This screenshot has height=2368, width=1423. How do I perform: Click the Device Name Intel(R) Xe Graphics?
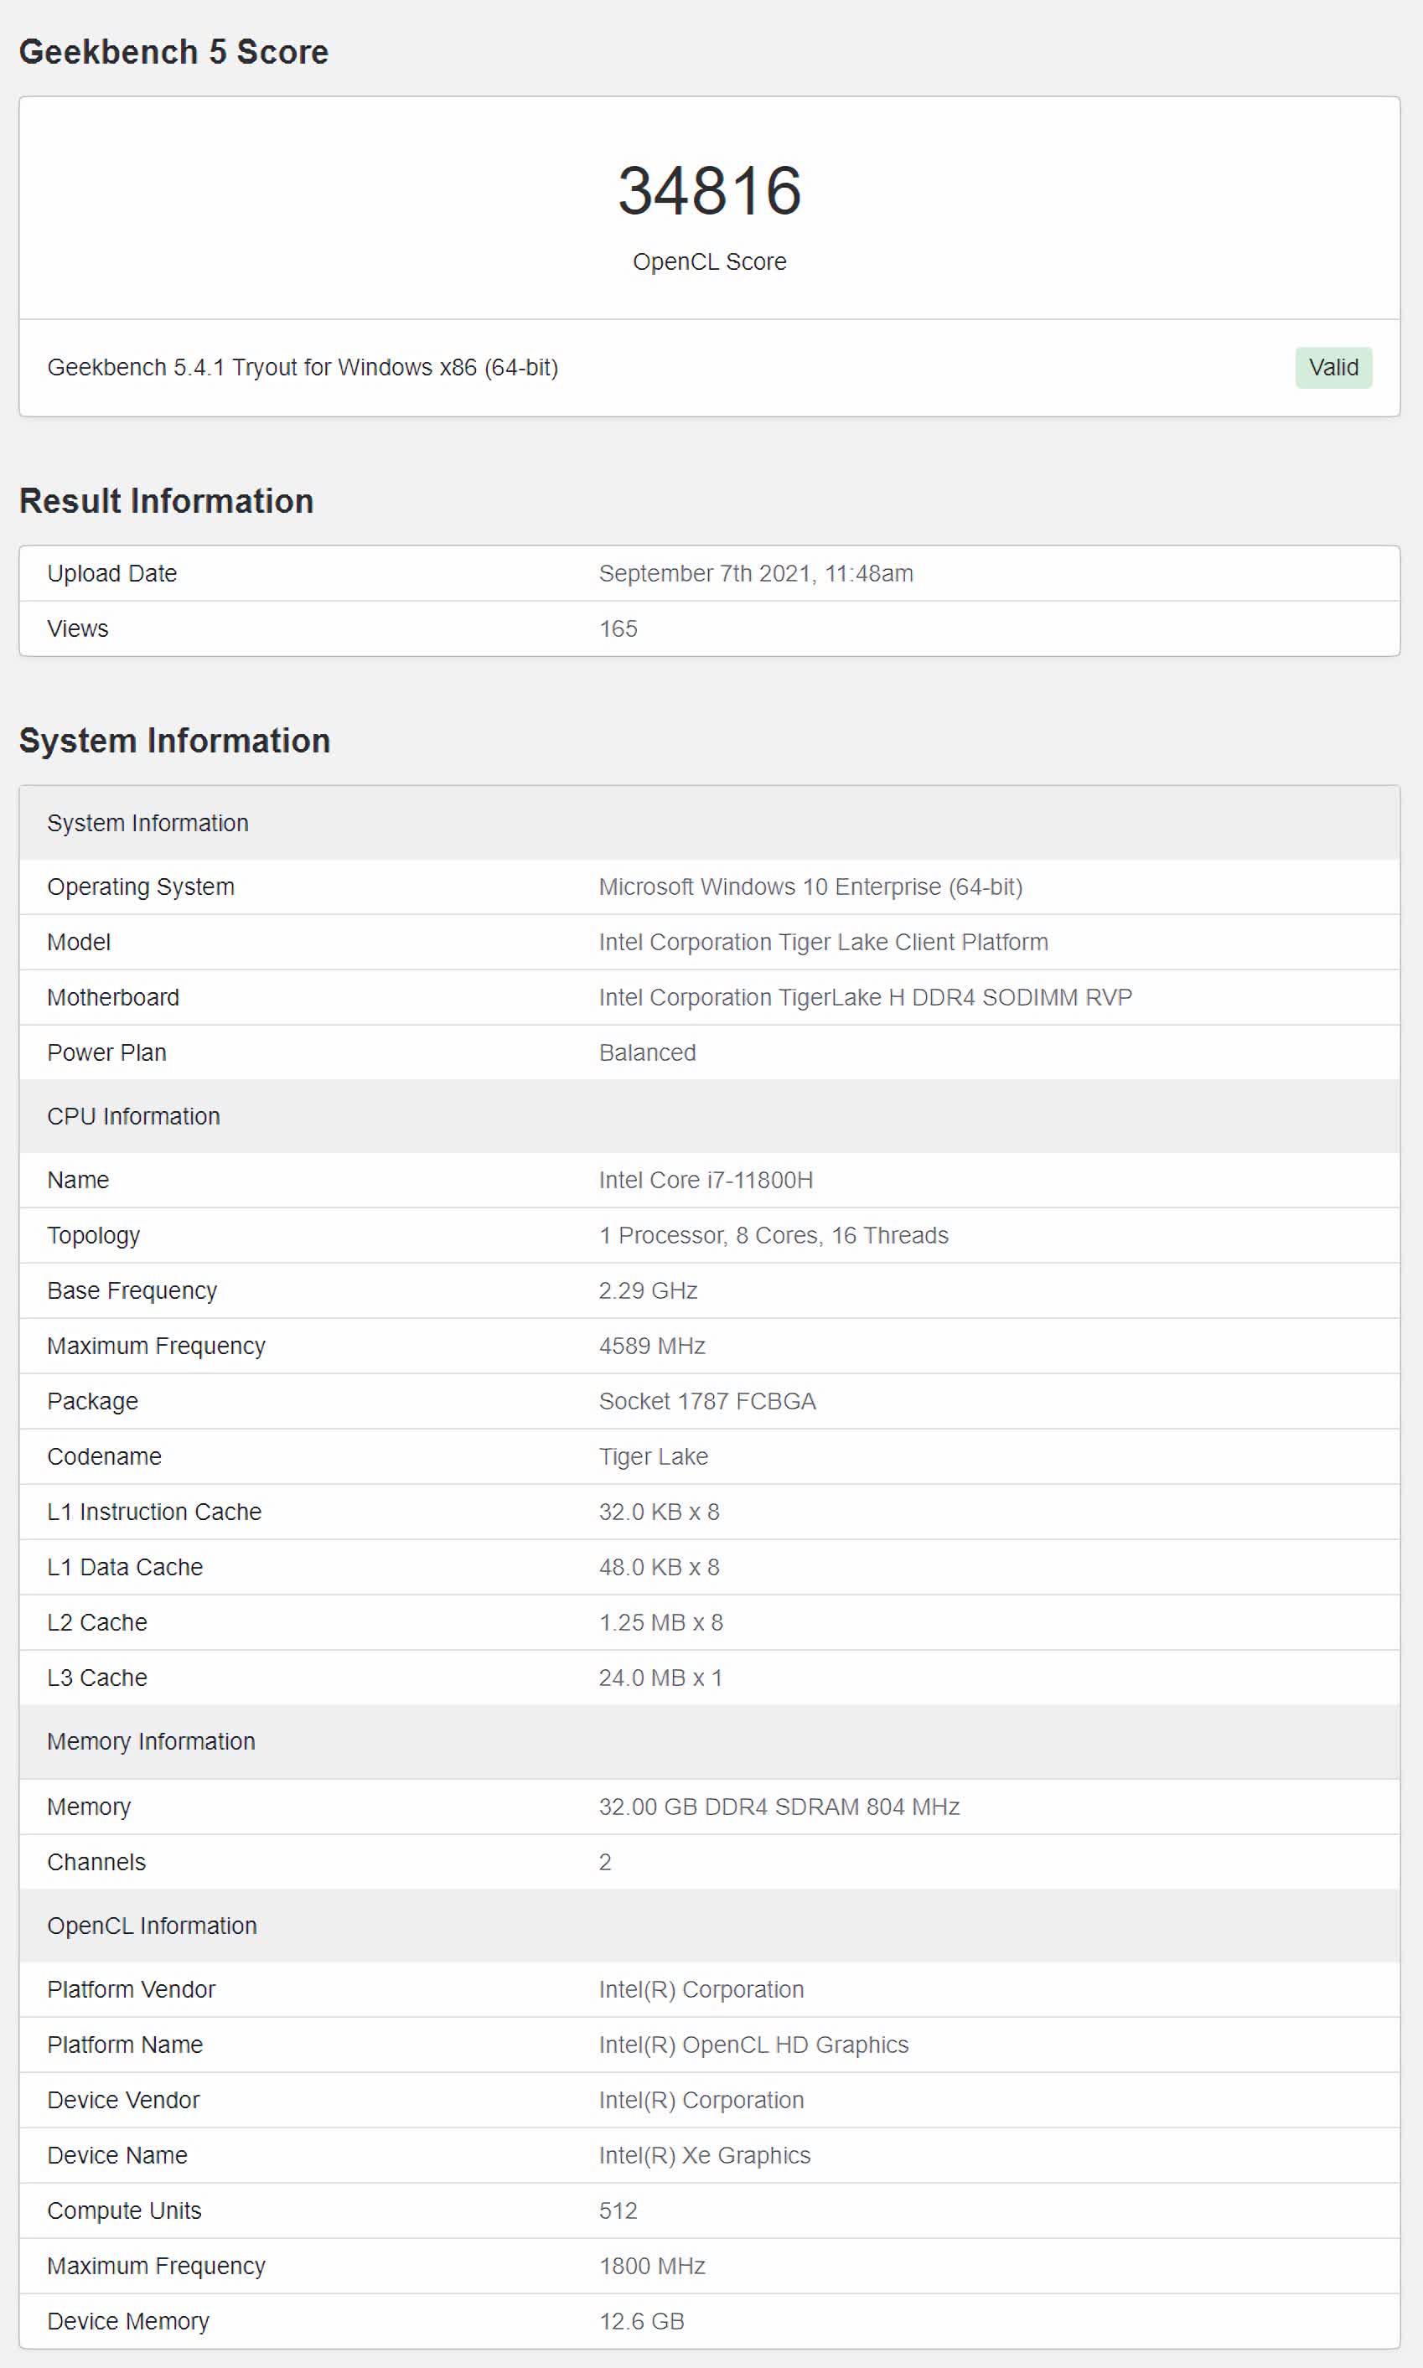pos(705,2156)
